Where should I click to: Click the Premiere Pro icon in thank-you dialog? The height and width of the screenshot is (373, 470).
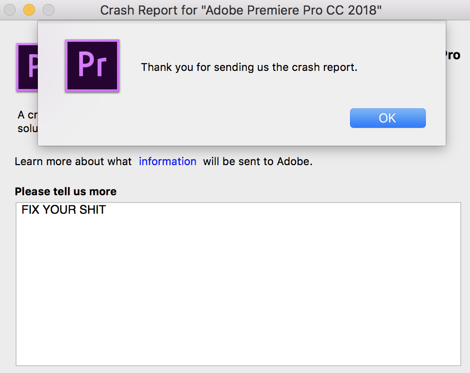coord(92,66)
